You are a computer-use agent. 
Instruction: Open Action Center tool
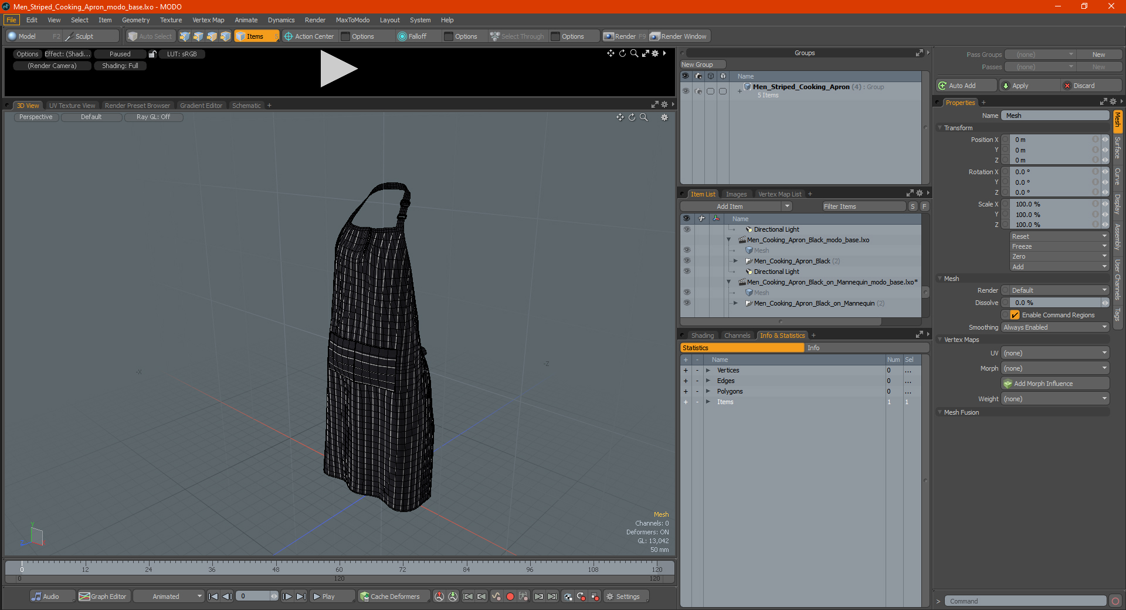coord(309,36)
